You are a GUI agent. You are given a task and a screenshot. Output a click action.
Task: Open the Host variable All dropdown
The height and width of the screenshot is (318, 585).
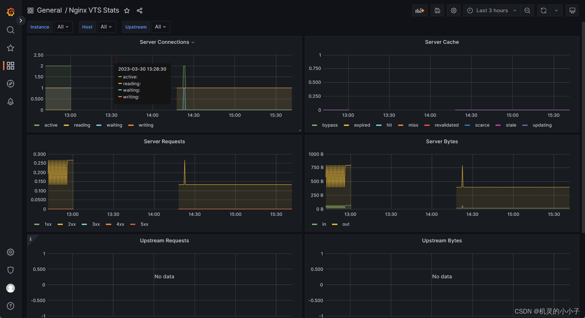[x=106, y=27]
